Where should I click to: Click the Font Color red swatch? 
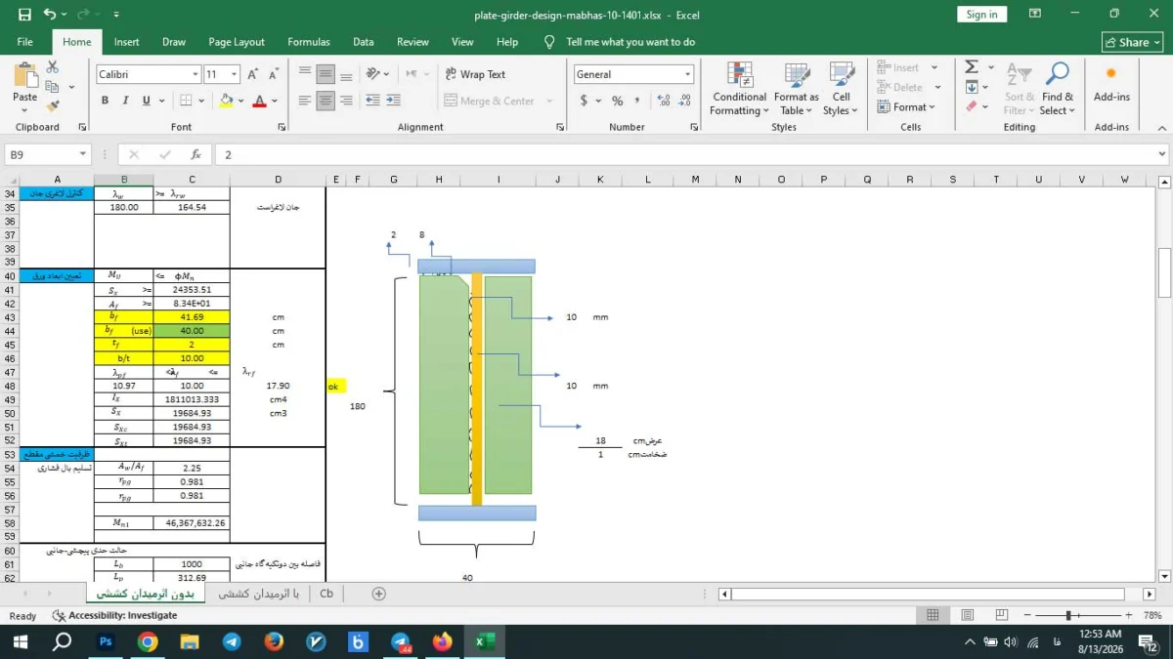tap(259, 101)
